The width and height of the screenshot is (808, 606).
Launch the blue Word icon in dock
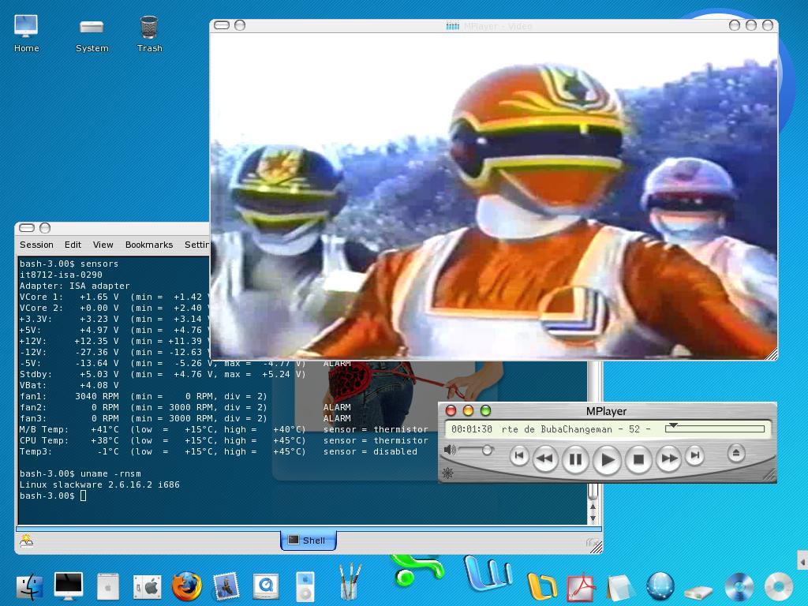tap(488, 573)
